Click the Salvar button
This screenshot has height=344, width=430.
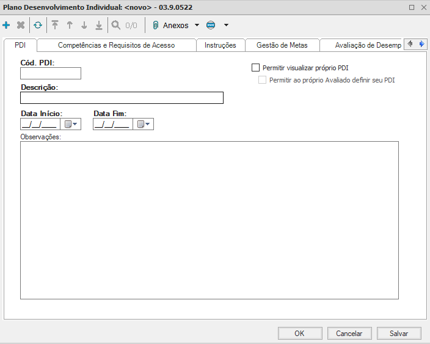(398, 334)
